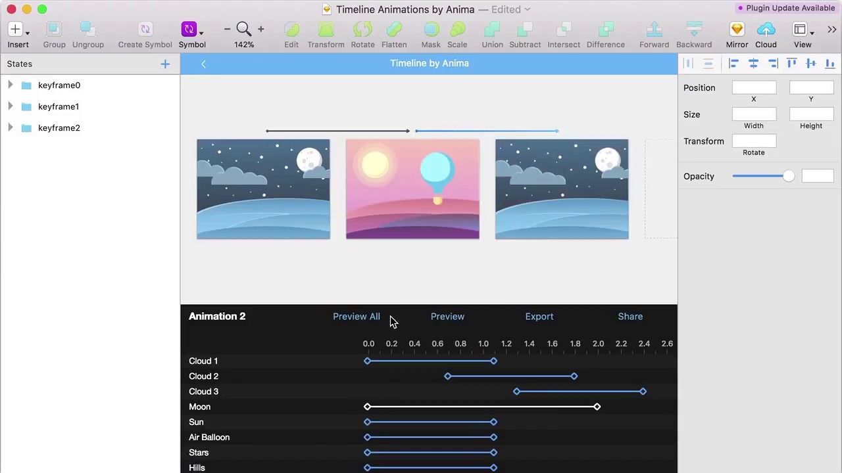The image size is (842, 473).
Task: Click the Mask tool icon
Action: (x=431, y=29)
